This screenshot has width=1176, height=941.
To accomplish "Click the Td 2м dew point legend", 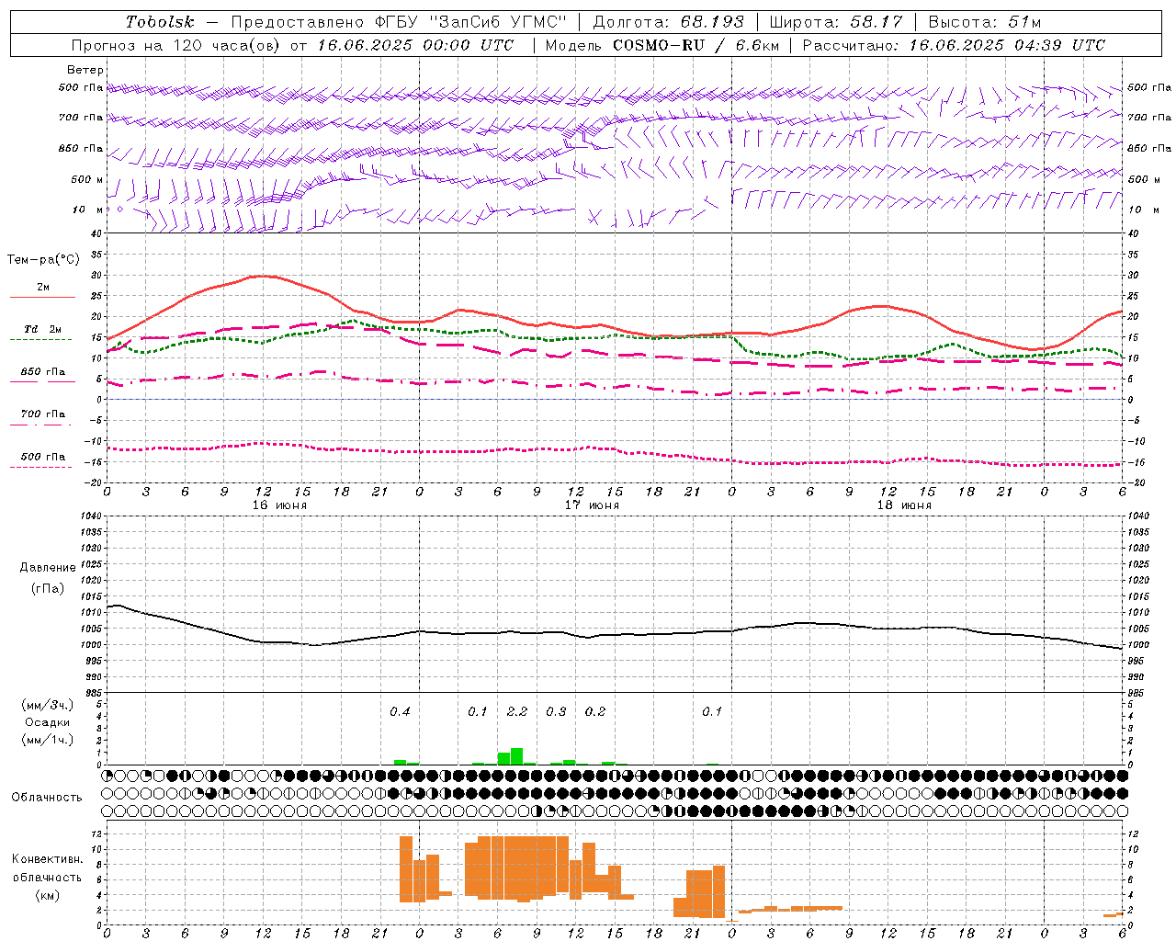I will [x=42, y=329].
